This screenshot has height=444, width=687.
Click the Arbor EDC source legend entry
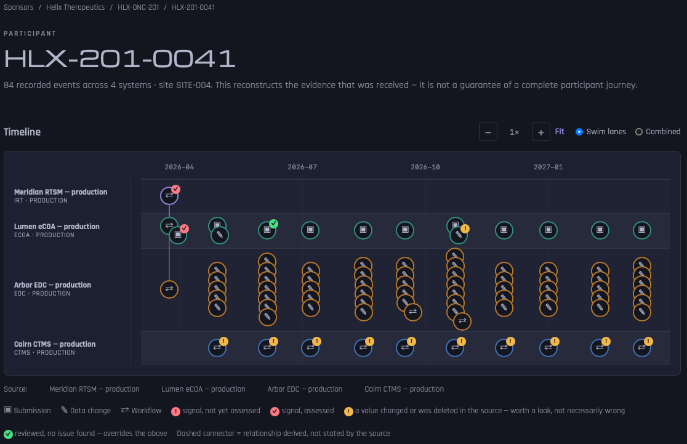pyautogui.click(x=305, y=389)
